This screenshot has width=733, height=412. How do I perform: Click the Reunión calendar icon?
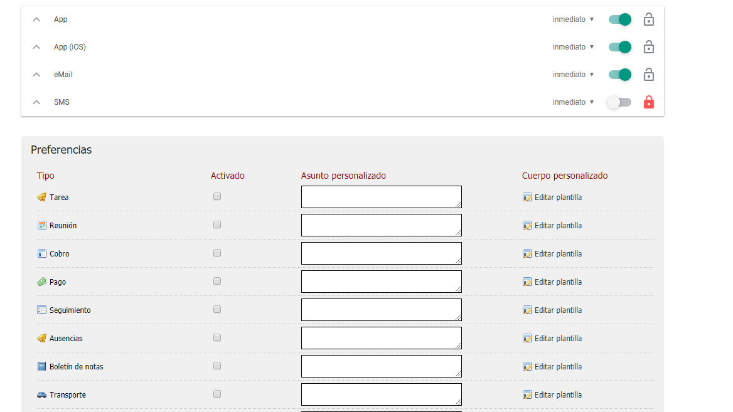(41, 225)
